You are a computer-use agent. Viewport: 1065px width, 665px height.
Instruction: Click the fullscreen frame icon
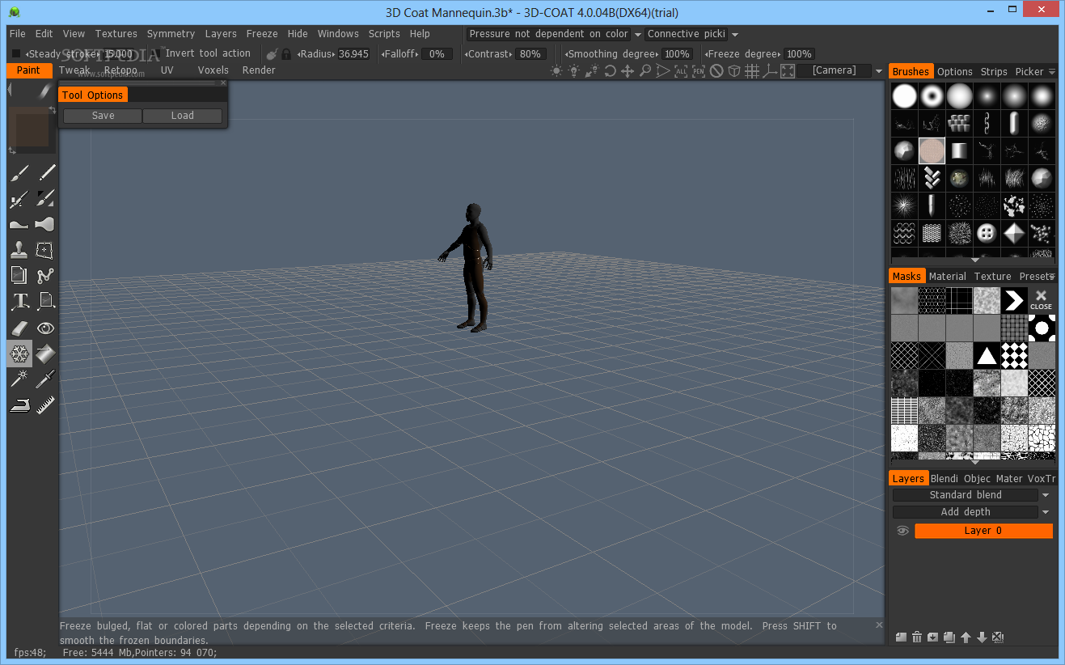787,71
